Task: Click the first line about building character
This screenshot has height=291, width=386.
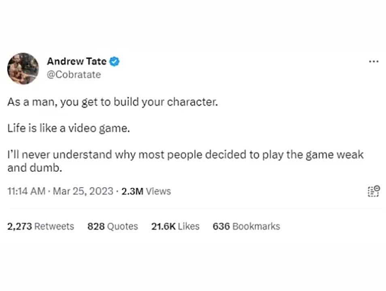Action: click(x=113, y=102)
